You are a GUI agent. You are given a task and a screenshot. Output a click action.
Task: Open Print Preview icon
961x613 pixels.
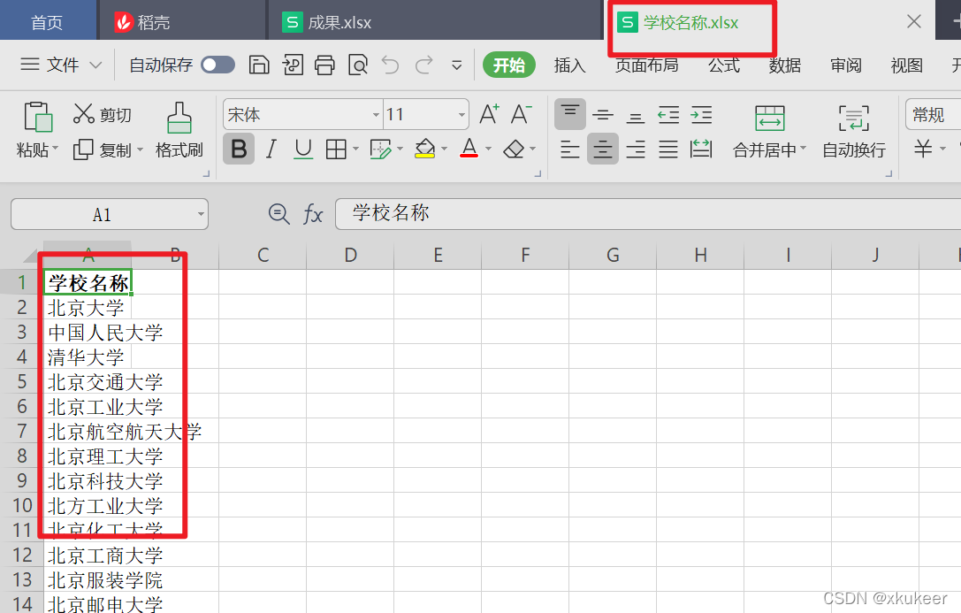[x=357, y=65]
